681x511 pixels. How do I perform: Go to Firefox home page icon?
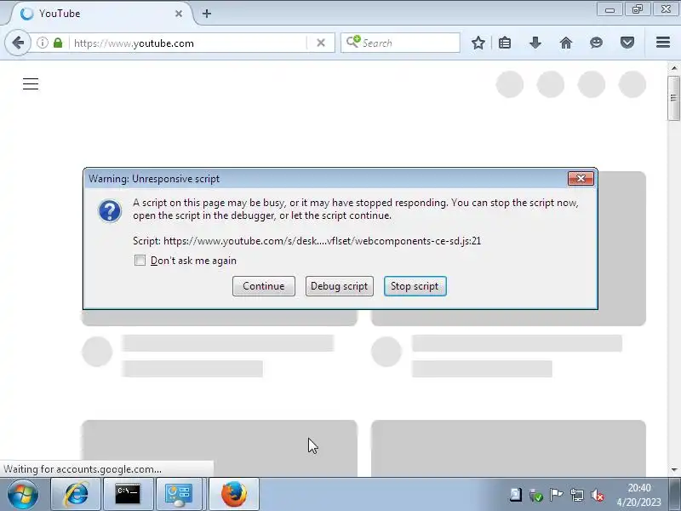click(565, 43)
